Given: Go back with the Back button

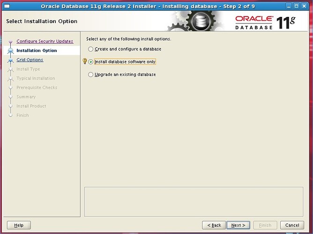Looking at the screenshot, I should pyautogui.click(x=213, y=225).
